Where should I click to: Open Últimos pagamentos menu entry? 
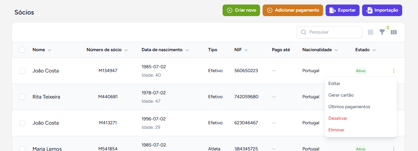click(x=361, y=107)
